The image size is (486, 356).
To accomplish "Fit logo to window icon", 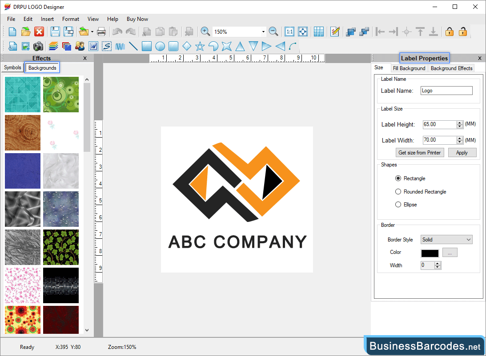I will click(x=303, y=32).
